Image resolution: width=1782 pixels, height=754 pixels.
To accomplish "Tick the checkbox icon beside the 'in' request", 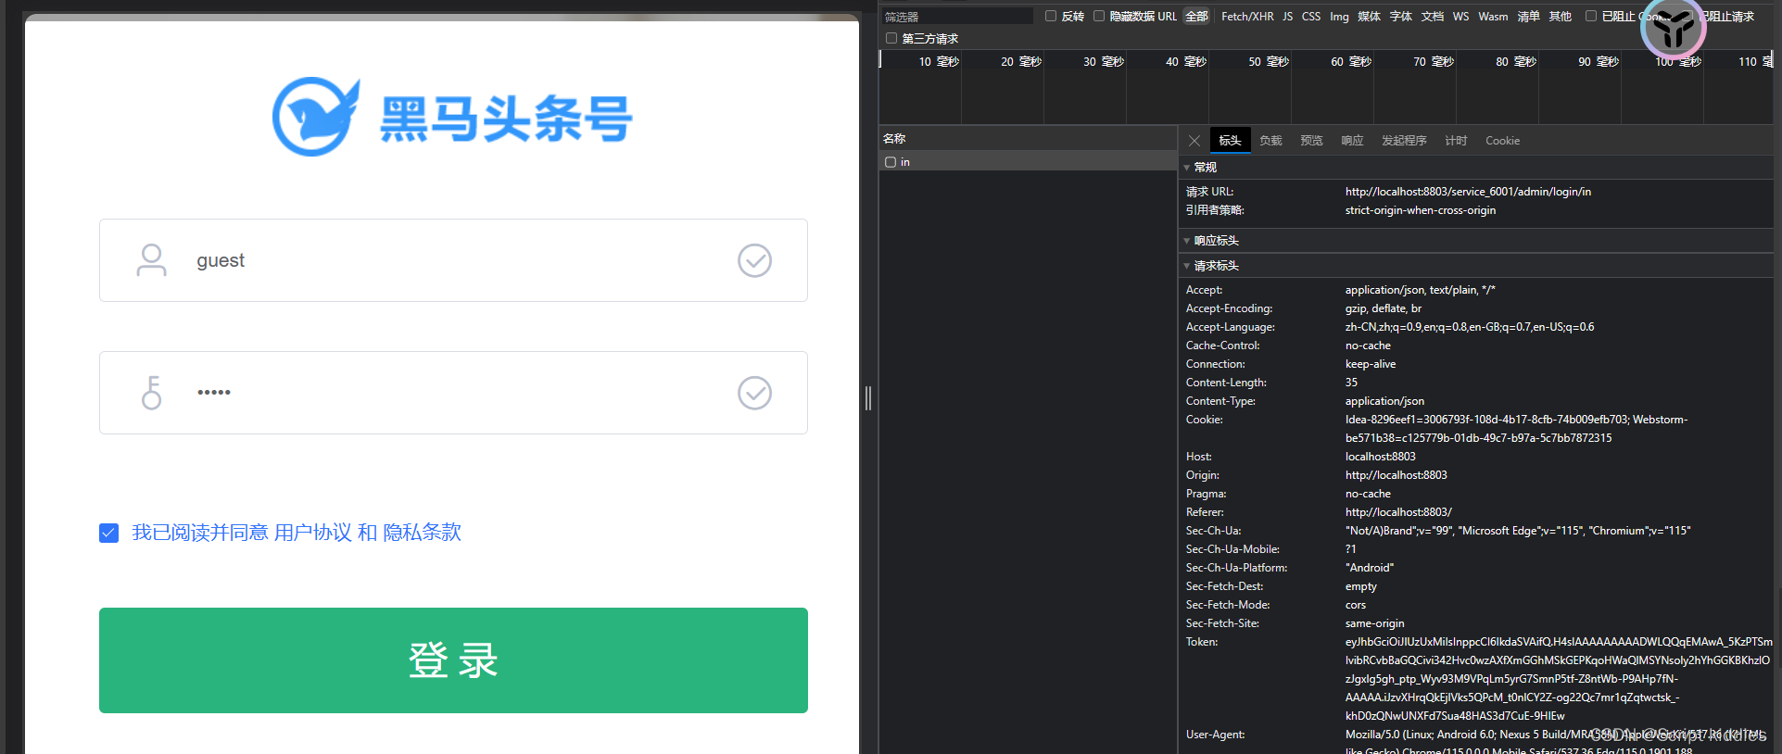I will pos(891,162).
